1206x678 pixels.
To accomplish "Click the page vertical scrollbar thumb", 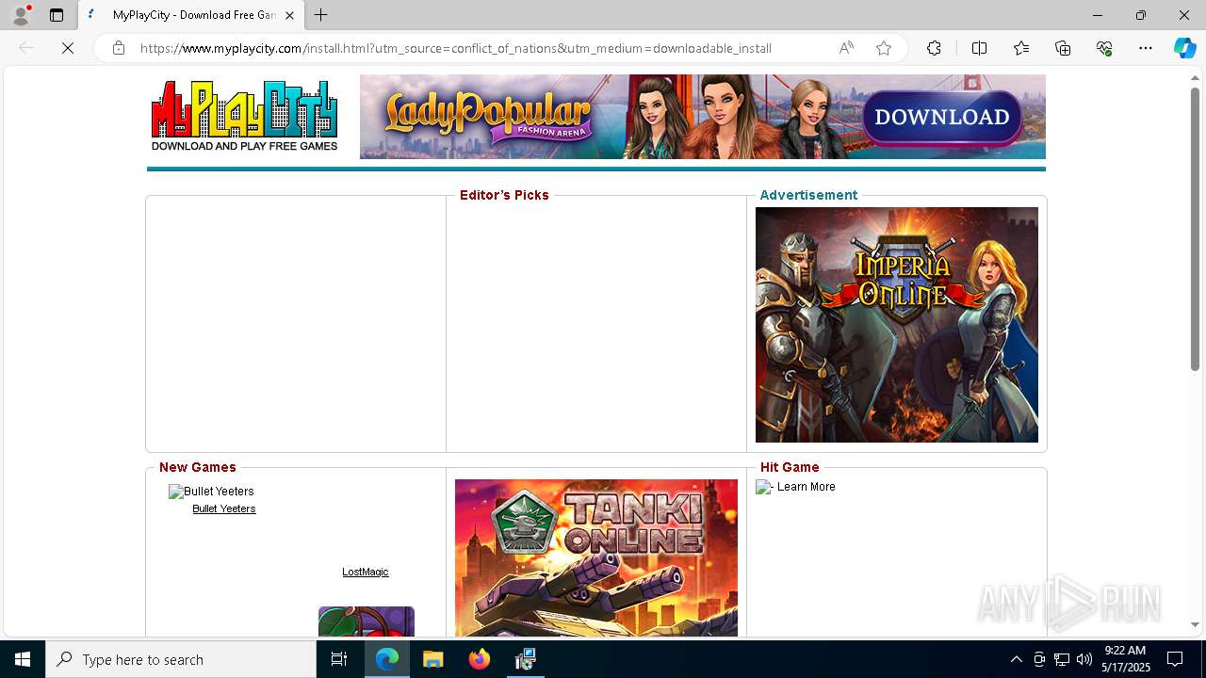I will point(1195,229).
